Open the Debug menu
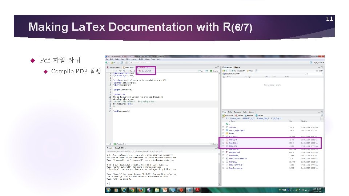Screen dimensions: 349x196 pyautogui.click(x=147, y=59)
